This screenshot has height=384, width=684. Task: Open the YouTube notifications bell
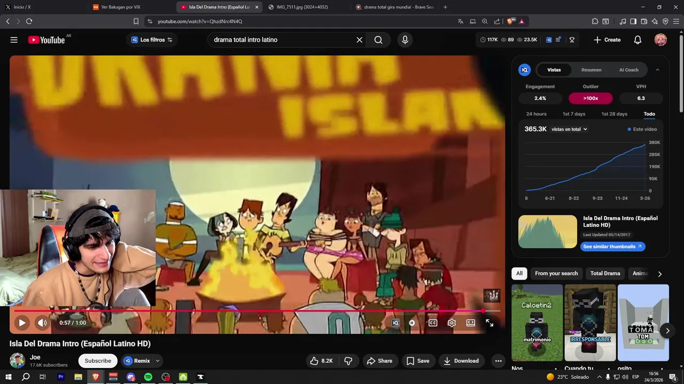pos(638,40)
